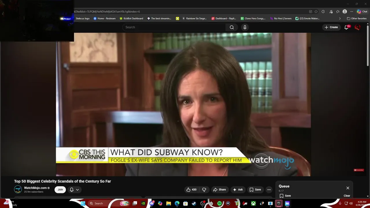Open Discord from the taskbar
370x208 pixels.
(x=152, y=203)
